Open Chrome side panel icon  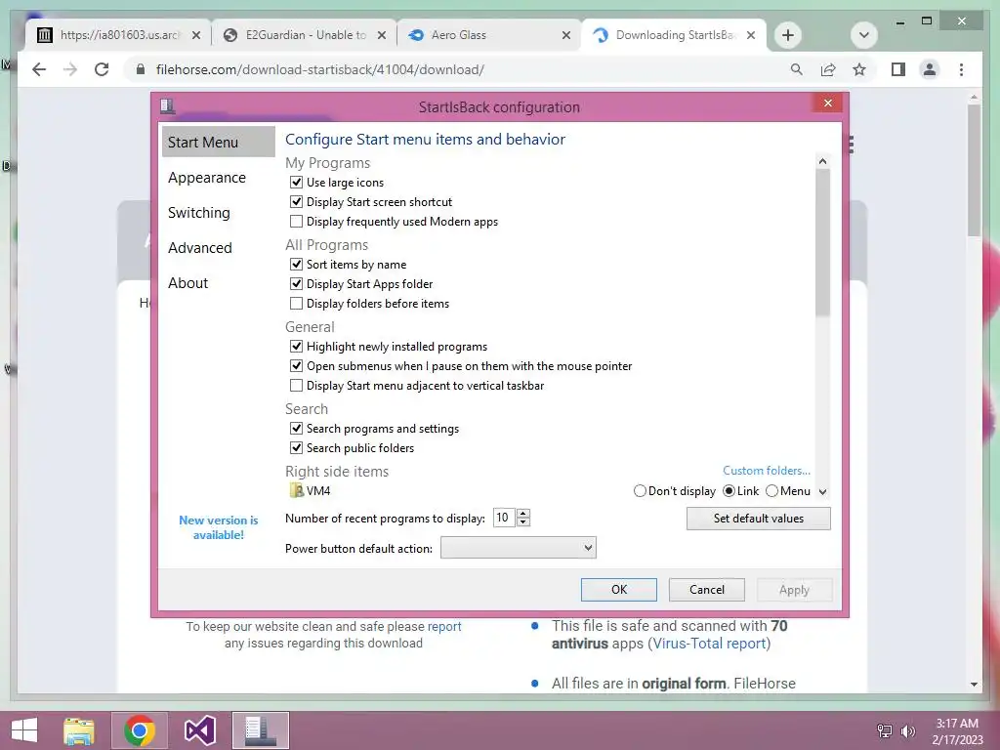click(x=898, y=69)
